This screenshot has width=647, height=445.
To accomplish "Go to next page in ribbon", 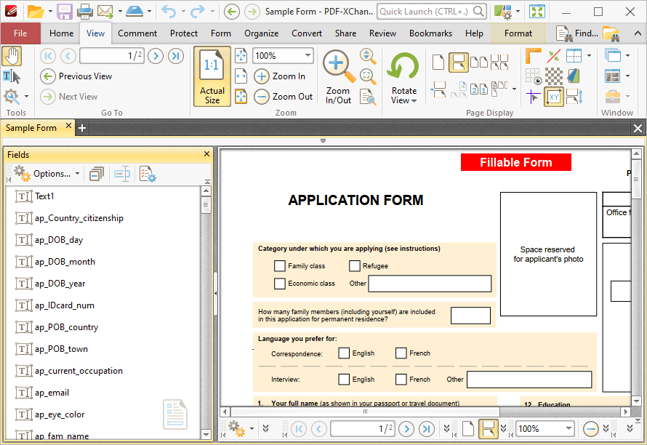I will [156, 56].
